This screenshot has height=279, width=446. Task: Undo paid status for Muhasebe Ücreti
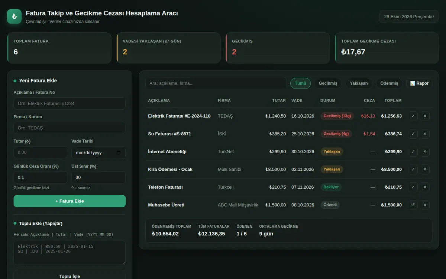tap(413, 205)
